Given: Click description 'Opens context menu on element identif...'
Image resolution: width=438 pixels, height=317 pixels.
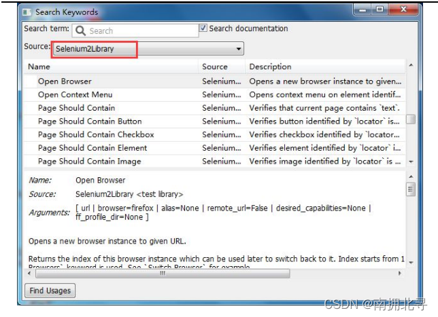Looking at the screenshot, I should tap(325, 95).
